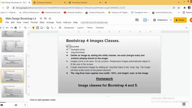This screenshot has height=108, width=192.
Task: Click the slide title Bootstrap 4 Images Classes
Action: click(x=93, y=41)
